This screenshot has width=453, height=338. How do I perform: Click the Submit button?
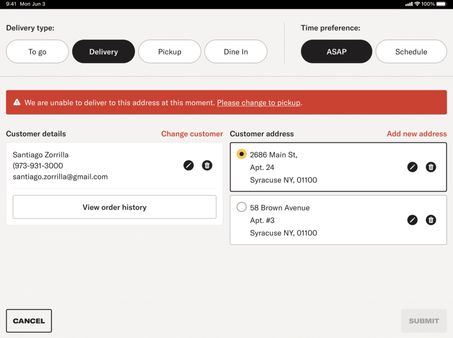pos(424,321)
